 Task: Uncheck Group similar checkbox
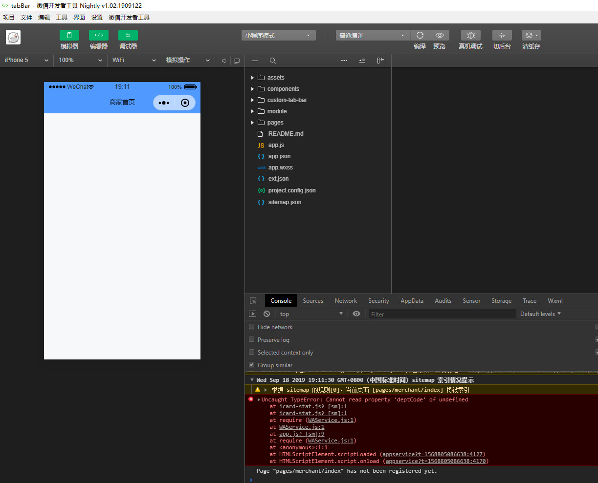click(252, 365)
